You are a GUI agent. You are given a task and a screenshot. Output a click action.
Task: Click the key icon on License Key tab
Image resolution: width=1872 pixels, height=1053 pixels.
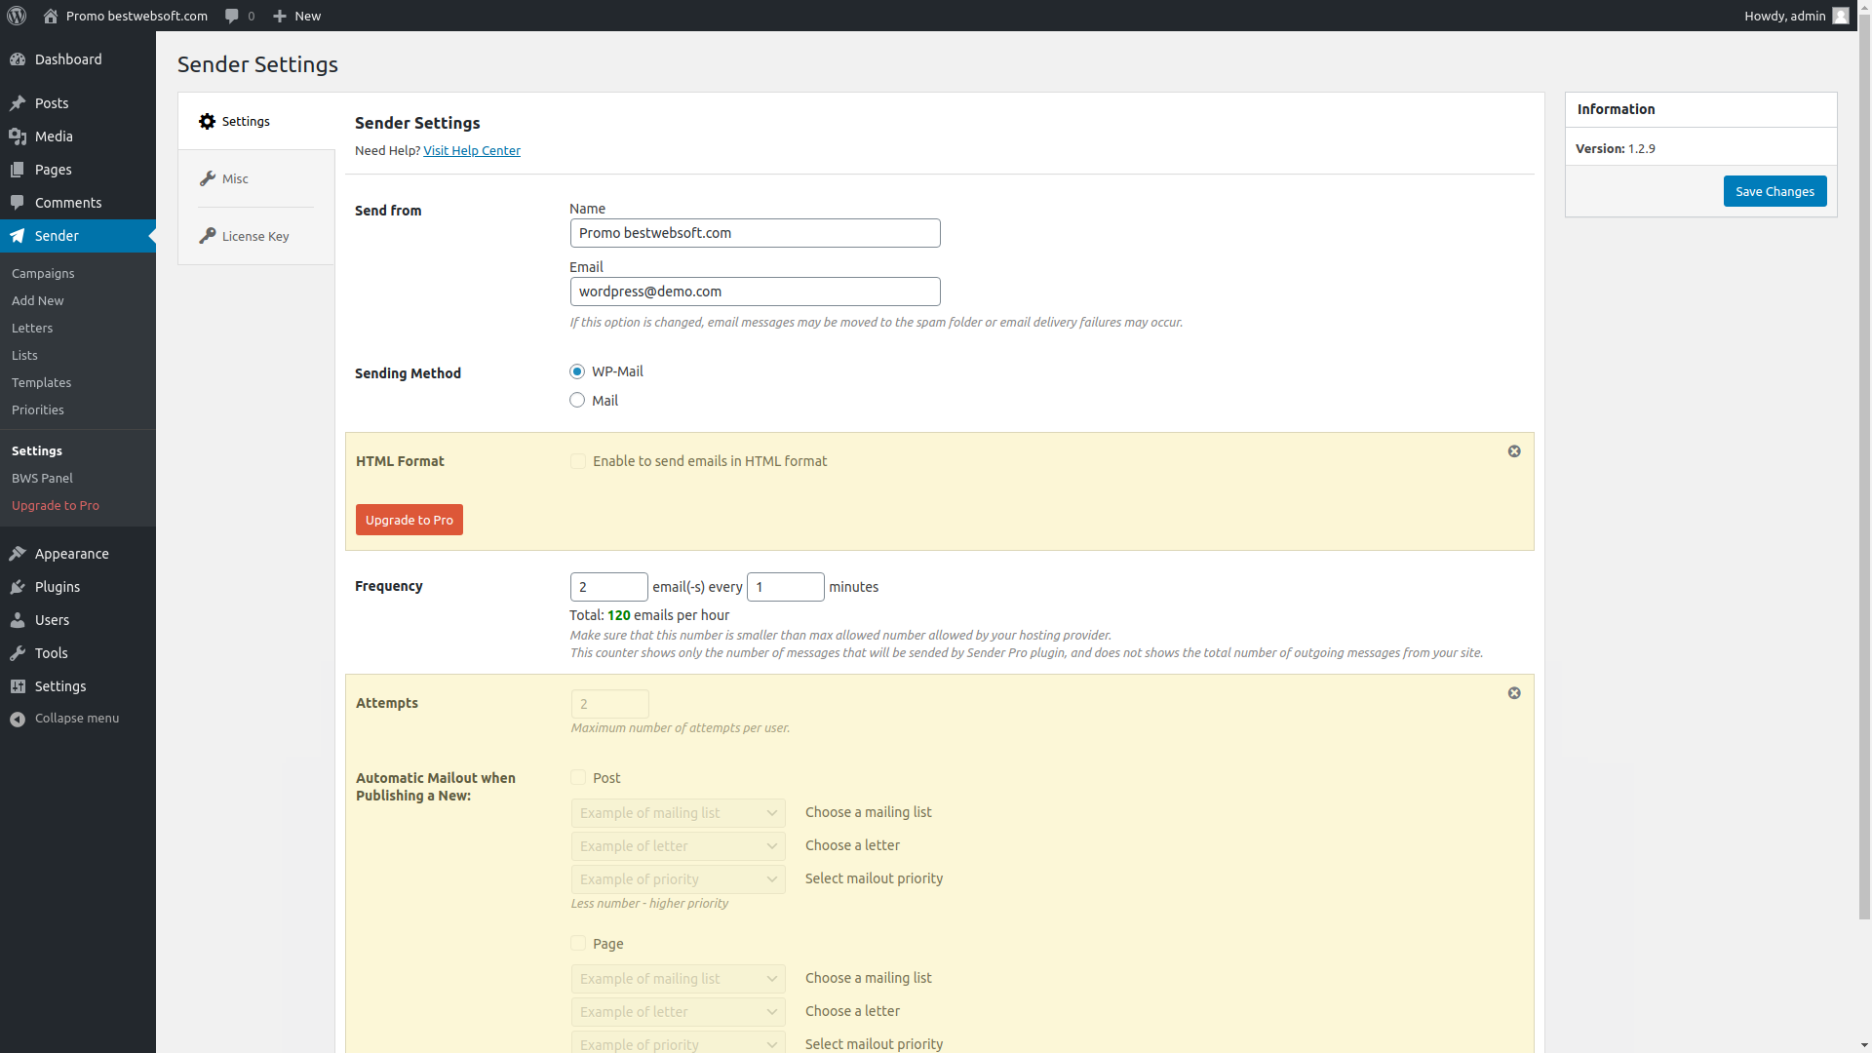click(207, 236)
